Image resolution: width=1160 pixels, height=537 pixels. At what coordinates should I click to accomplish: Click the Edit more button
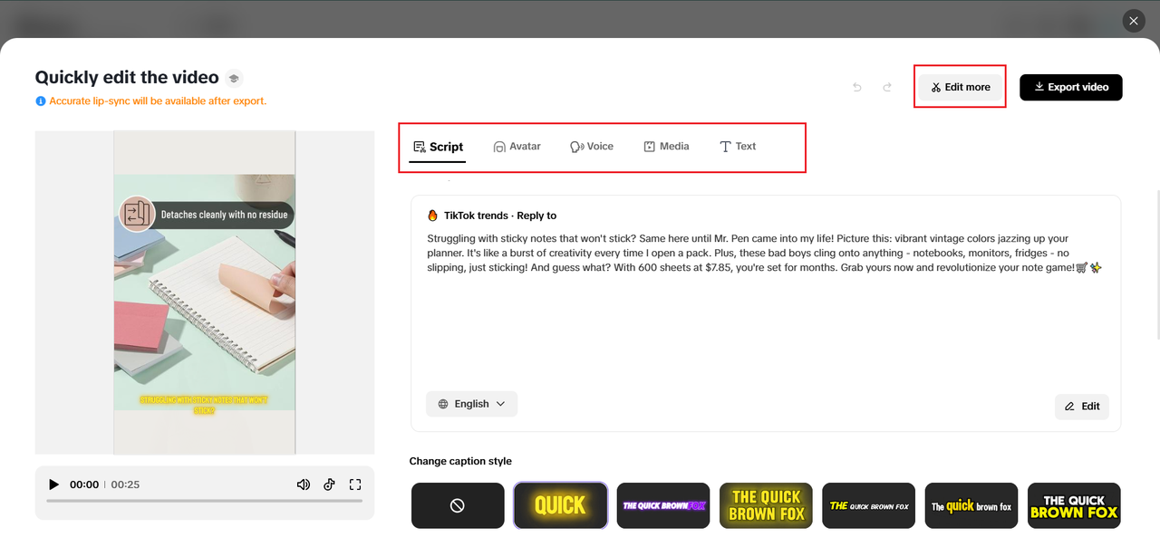click(x=961, y=87)
